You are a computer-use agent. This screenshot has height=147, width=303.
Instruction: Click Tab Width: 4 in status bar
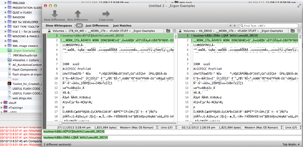pos(291,144)
